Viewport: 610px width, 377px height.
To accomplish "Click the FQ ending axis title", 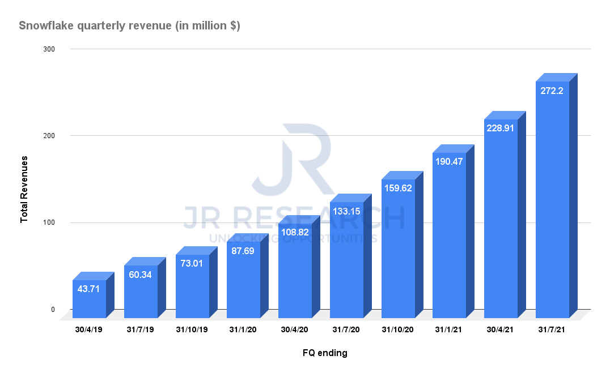I will tap(325, 353).
